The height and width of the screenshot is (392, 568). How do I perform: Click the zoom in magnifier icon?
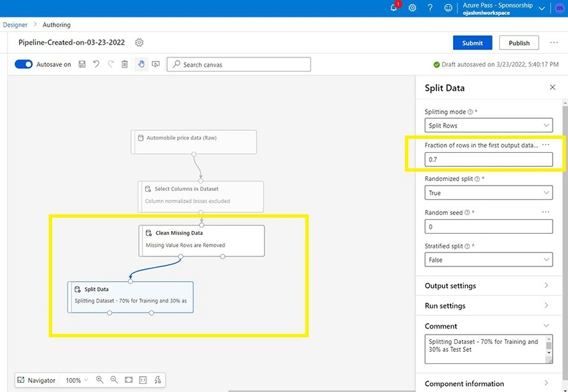pos(100,380)
